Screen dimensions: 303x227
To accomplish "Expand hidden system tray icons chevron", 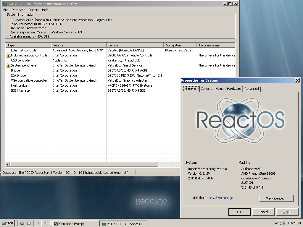I will [x=276, y=223].
